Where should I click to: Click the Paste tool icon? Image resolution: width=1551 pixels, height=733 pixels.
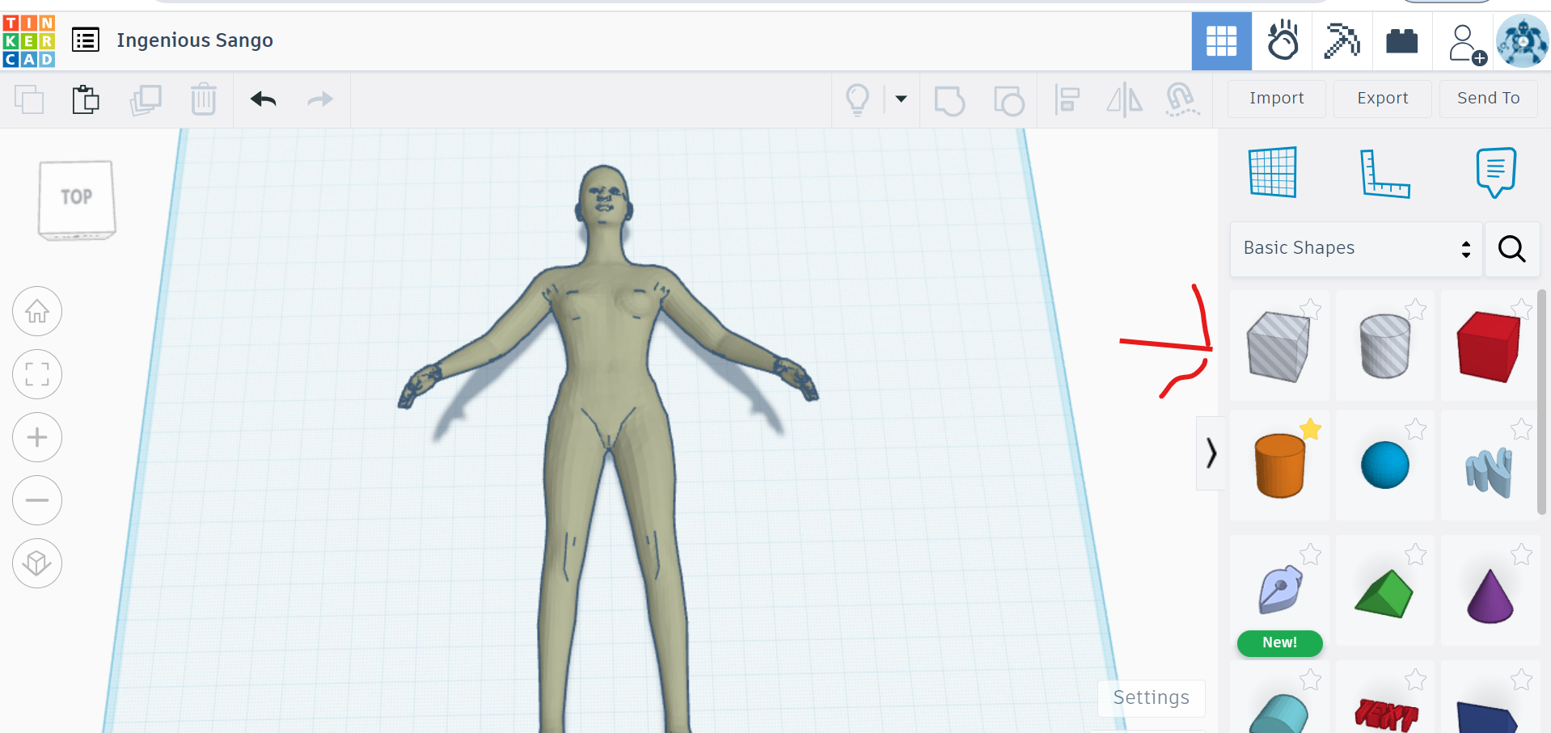[x=86, y=99]
